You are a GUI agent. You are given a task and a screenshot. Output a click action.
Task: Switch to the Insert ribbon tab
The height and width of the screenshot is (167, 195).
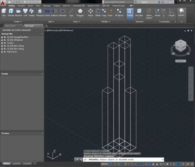[30, 6]
